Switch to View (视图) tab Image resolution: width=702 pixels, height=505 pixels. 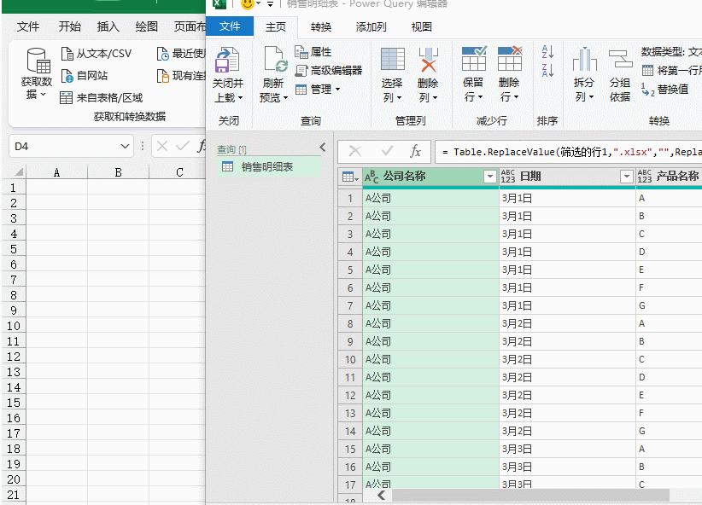tap(422, 27)
